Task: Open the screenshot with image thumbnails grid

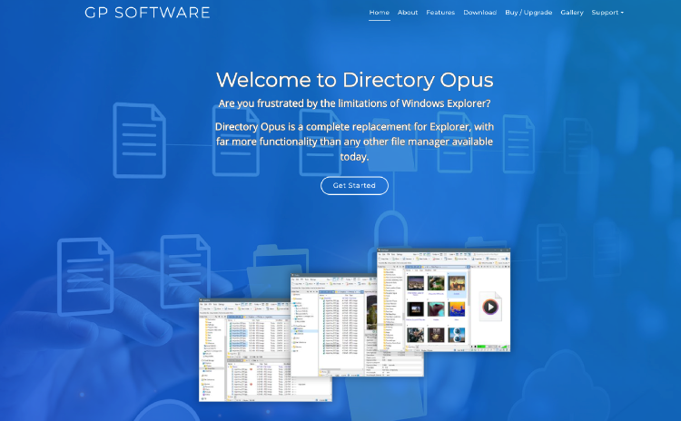Action: pyautogui.click(x=444, y=299)
